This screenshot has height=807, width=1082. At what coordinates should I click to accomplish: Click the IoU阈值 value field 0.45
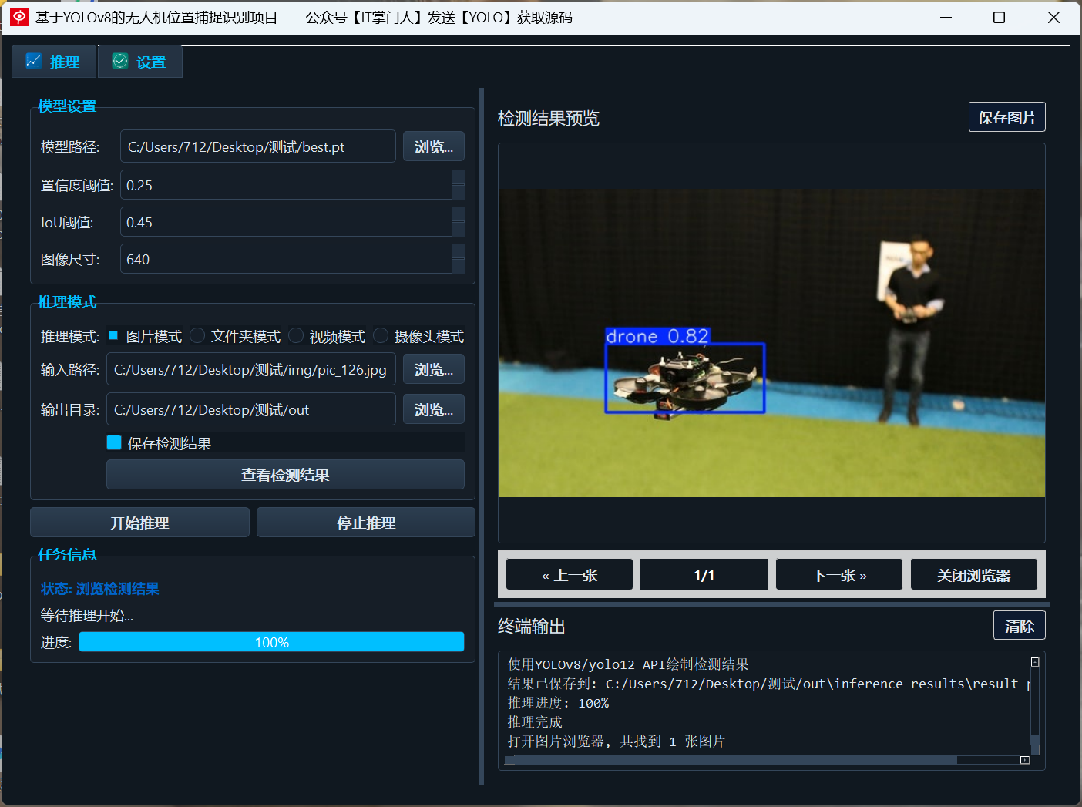(x=286, y=222)
